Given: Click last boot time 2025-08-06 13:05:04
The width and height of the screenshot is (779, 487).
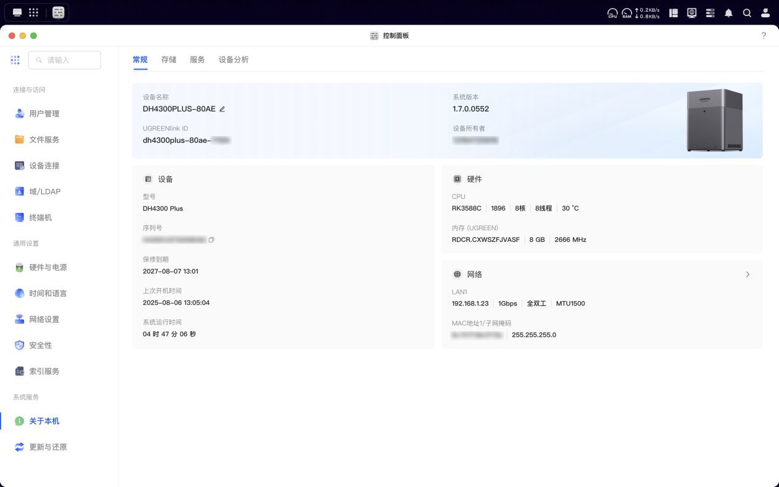Looking at the screenshot, I should [x=176, y=303].
